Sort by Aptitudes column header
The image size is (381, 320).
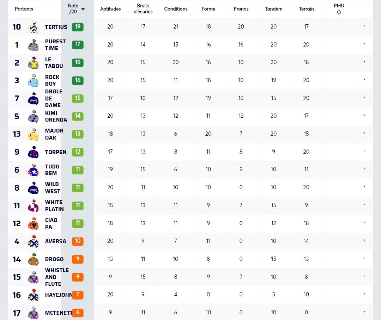click(110, 9)
